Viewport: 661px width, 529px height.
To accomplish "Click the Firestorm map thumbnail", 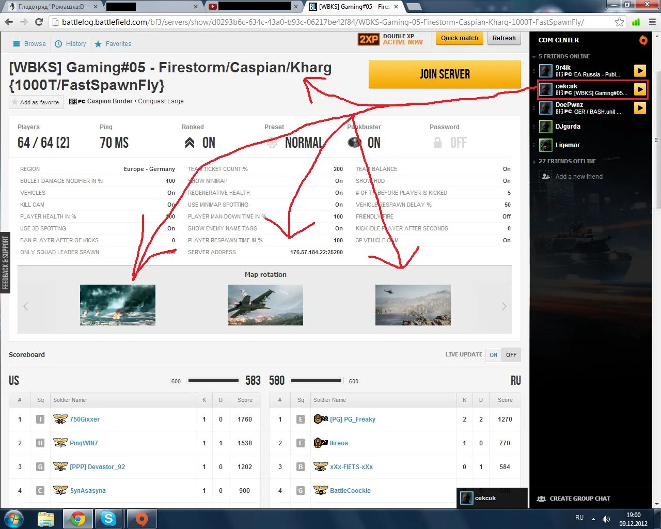I will click(x=118, y=305).
